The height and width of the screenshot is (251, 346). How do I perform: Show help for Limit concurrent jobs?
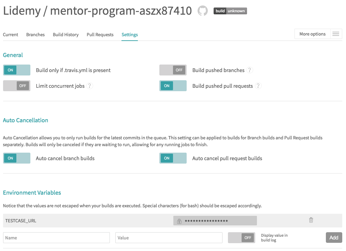pos(90,86)
